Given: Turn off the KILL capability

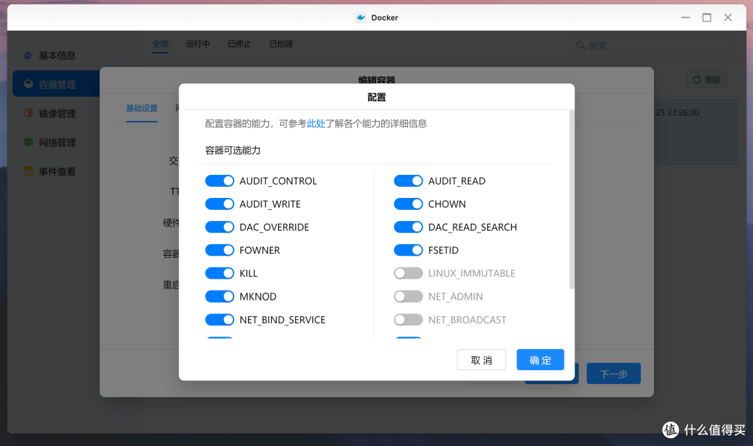Looking at the screenshot, I should tap(220, 273).
